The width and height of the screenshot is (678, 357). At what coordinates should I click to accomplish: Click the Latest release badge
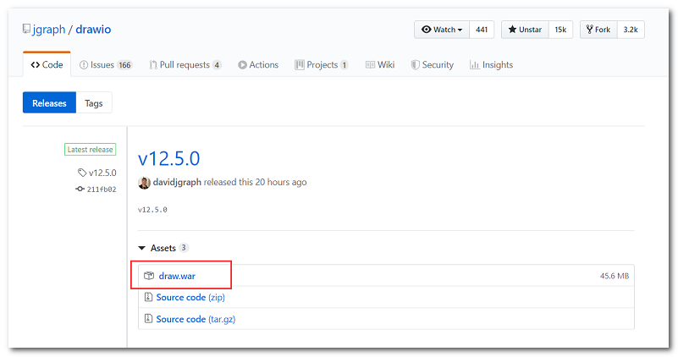tap(90, 150)
